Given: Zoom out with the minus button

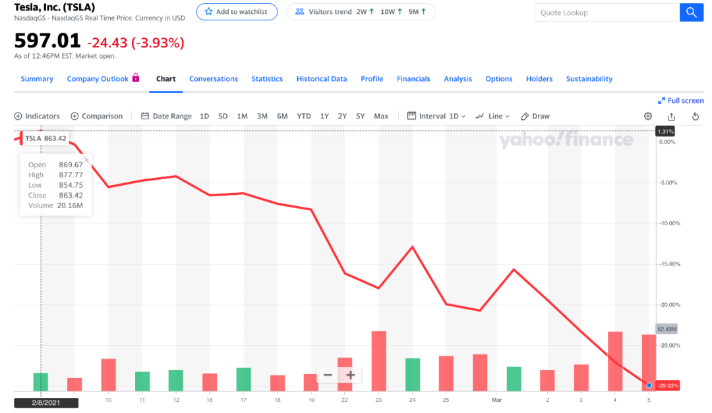Looking at the screenshot, I should tap(328, 375).
